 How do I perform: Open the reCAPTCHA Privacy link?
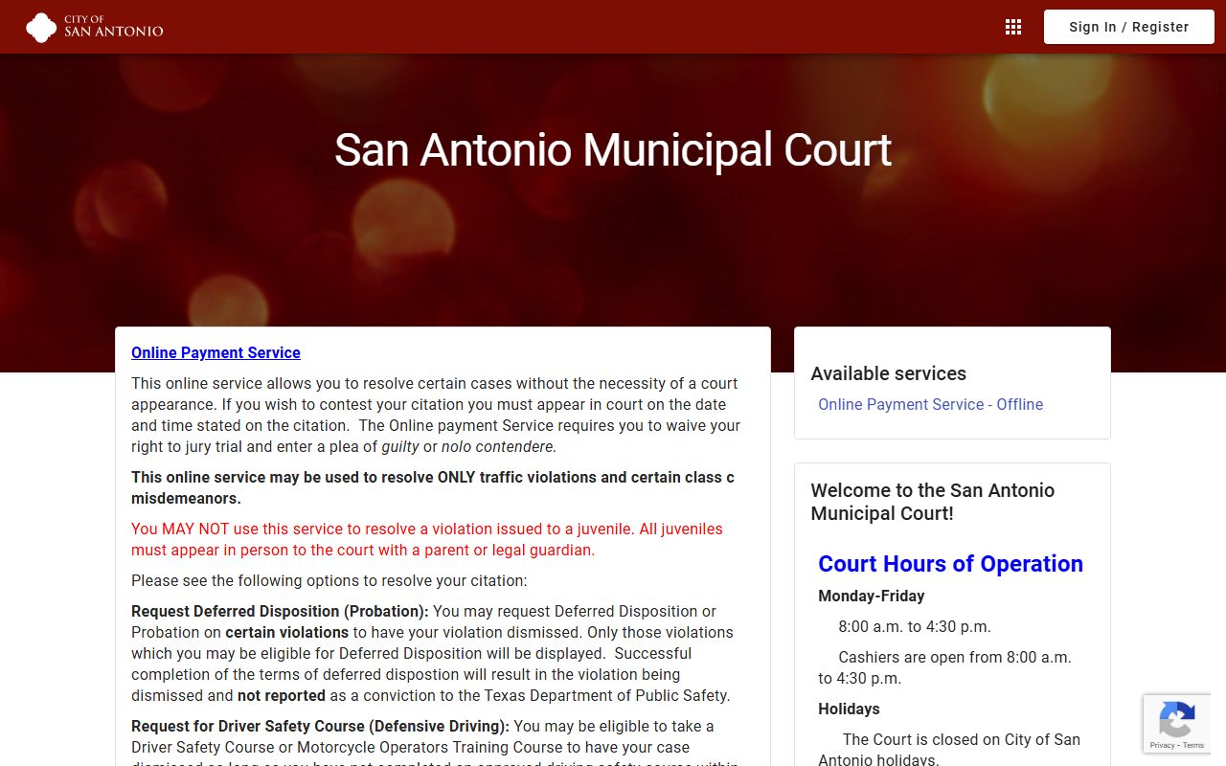[1162, 745]
